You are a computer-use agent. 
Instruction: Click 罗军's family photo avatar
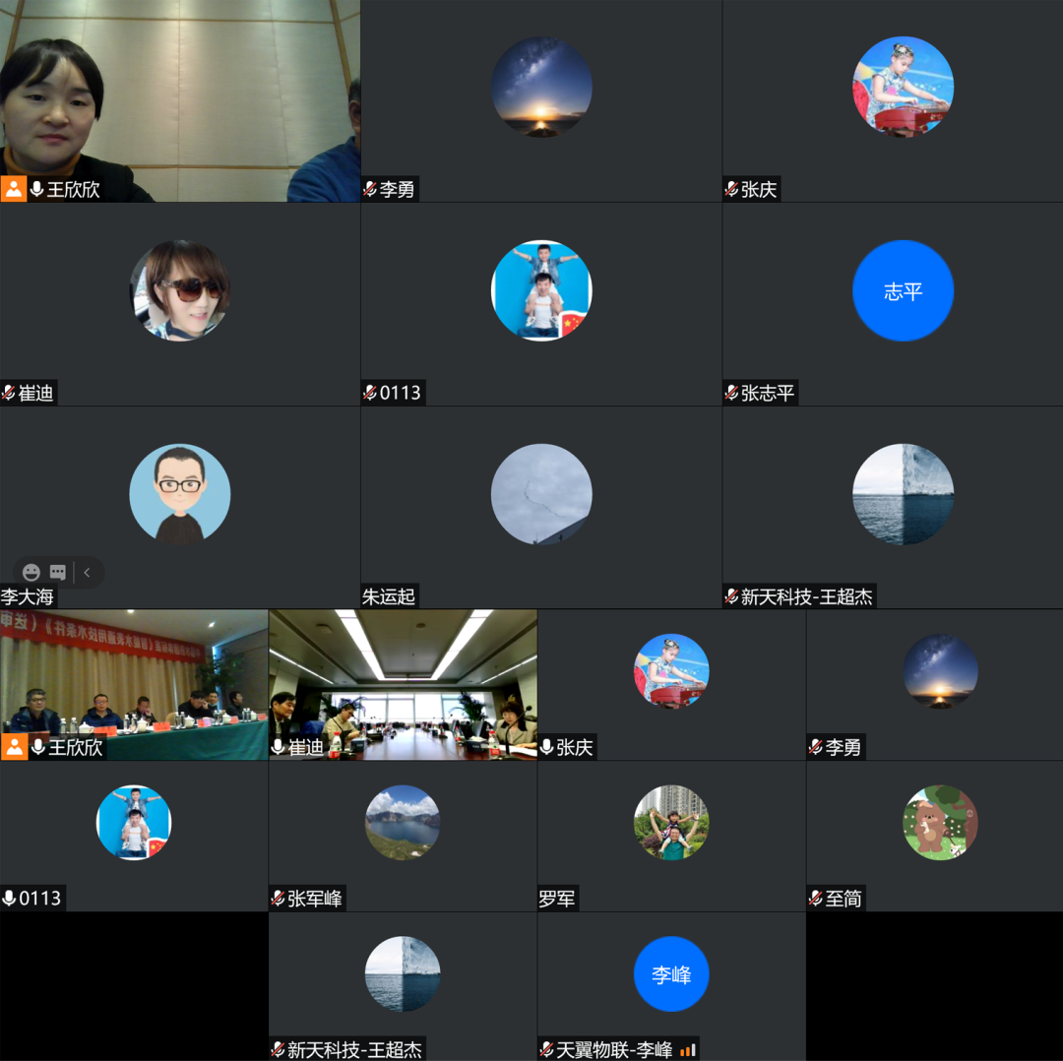pyautogui.click(x=671, y=823)
